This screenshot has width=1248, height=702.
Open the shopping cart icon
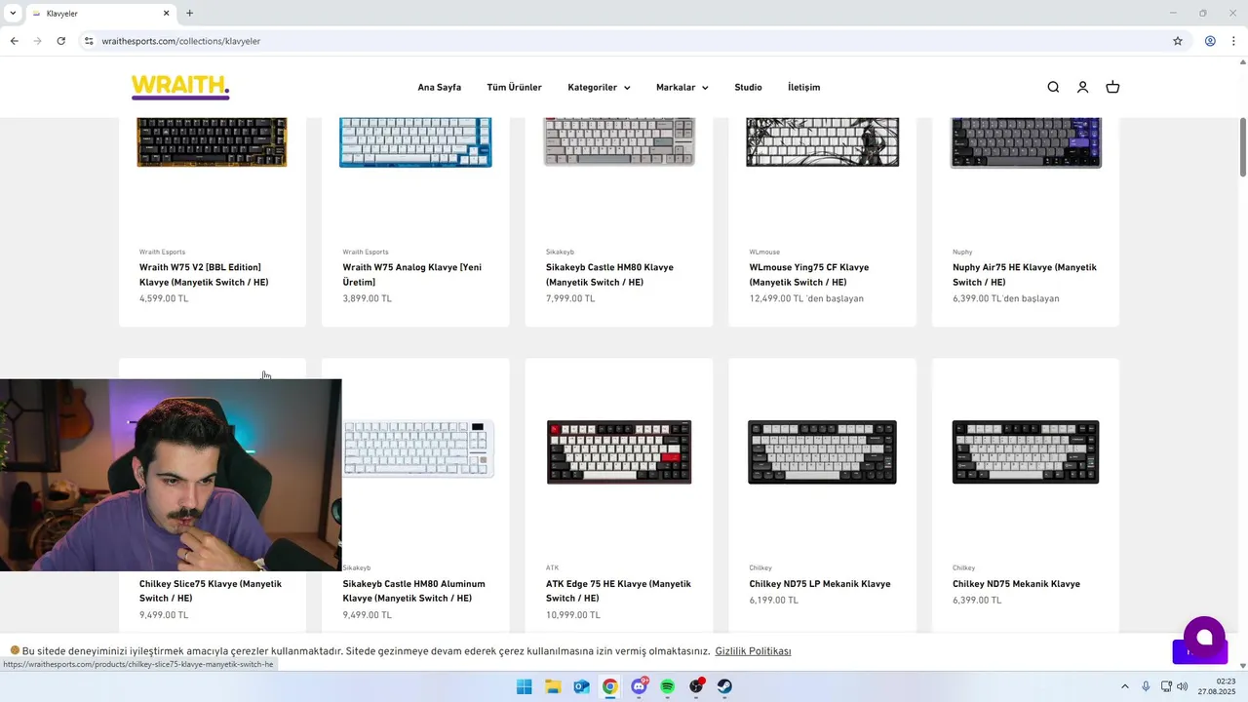click(1112, 87)
